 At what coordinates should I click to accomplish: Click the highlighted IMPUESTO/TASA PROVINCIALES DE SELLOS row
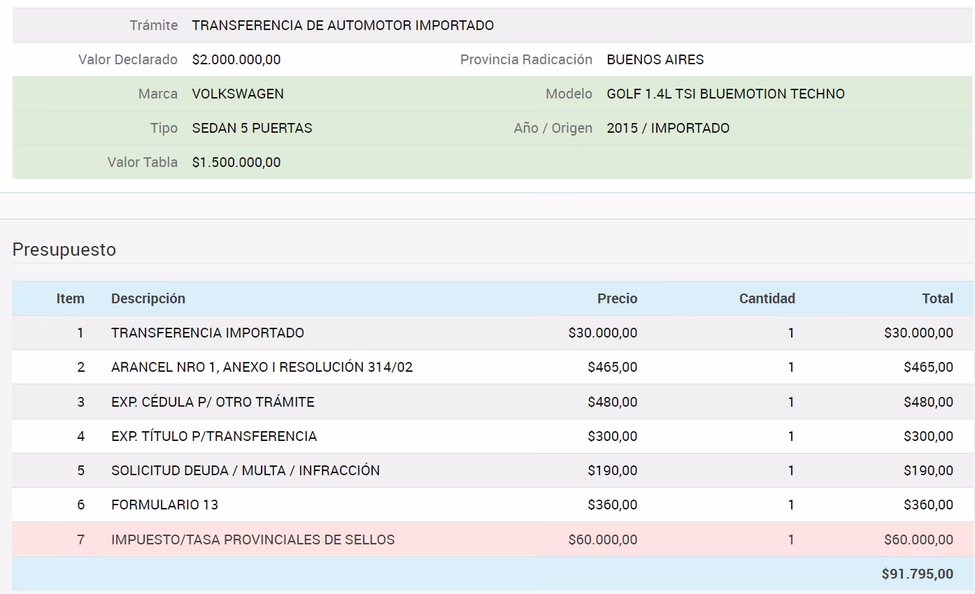click(252, 539)
